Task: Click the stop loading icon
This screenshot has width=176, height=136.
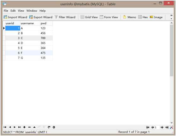Action: pos(54,127)
